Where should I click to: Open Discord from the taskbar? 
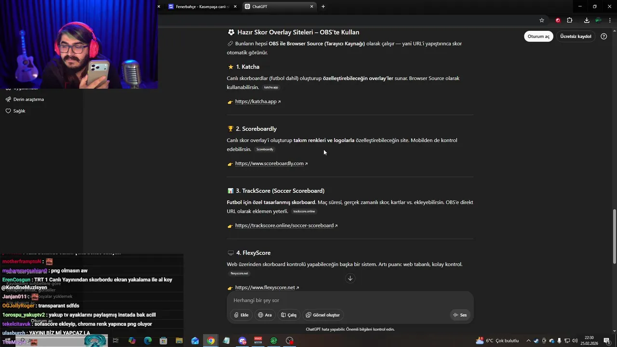click(x=242, y=341)
